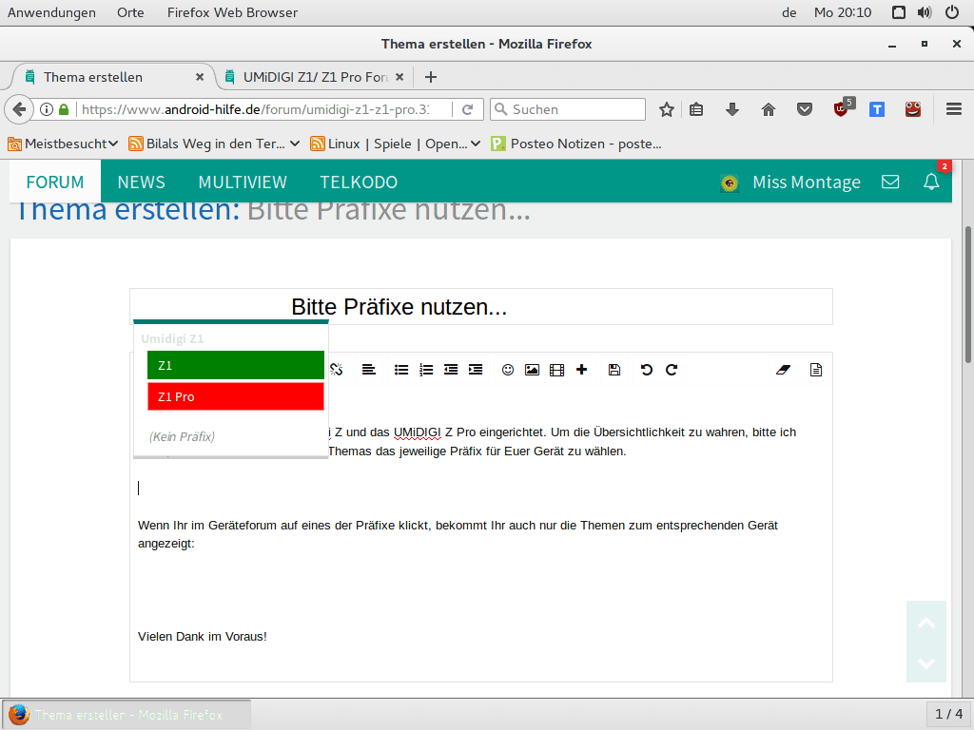Click the scroll-to-top arrow button
This screenshot has height=730, width=974.
pyautogui.click(x=926, y=623)
